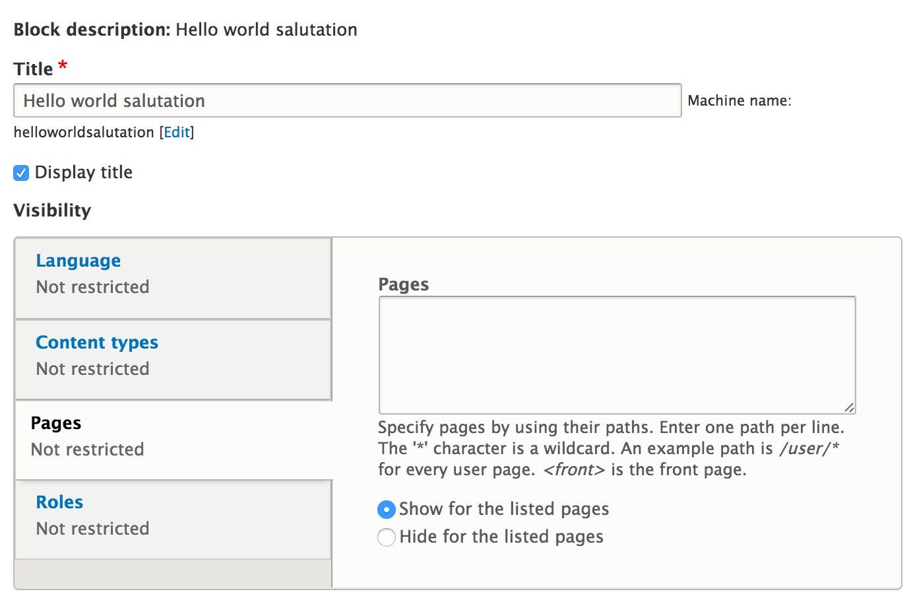Open the Roles visibility tab
The height and width of the screenshot is (606, 913).
click(59, 503)
